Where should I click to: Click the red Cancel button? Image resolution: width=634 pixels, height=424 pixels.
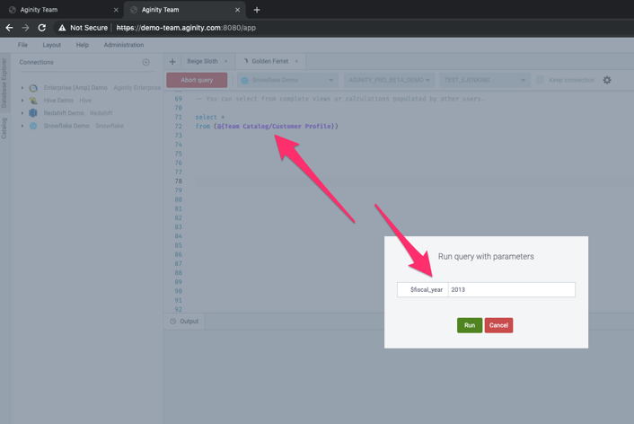498,325
